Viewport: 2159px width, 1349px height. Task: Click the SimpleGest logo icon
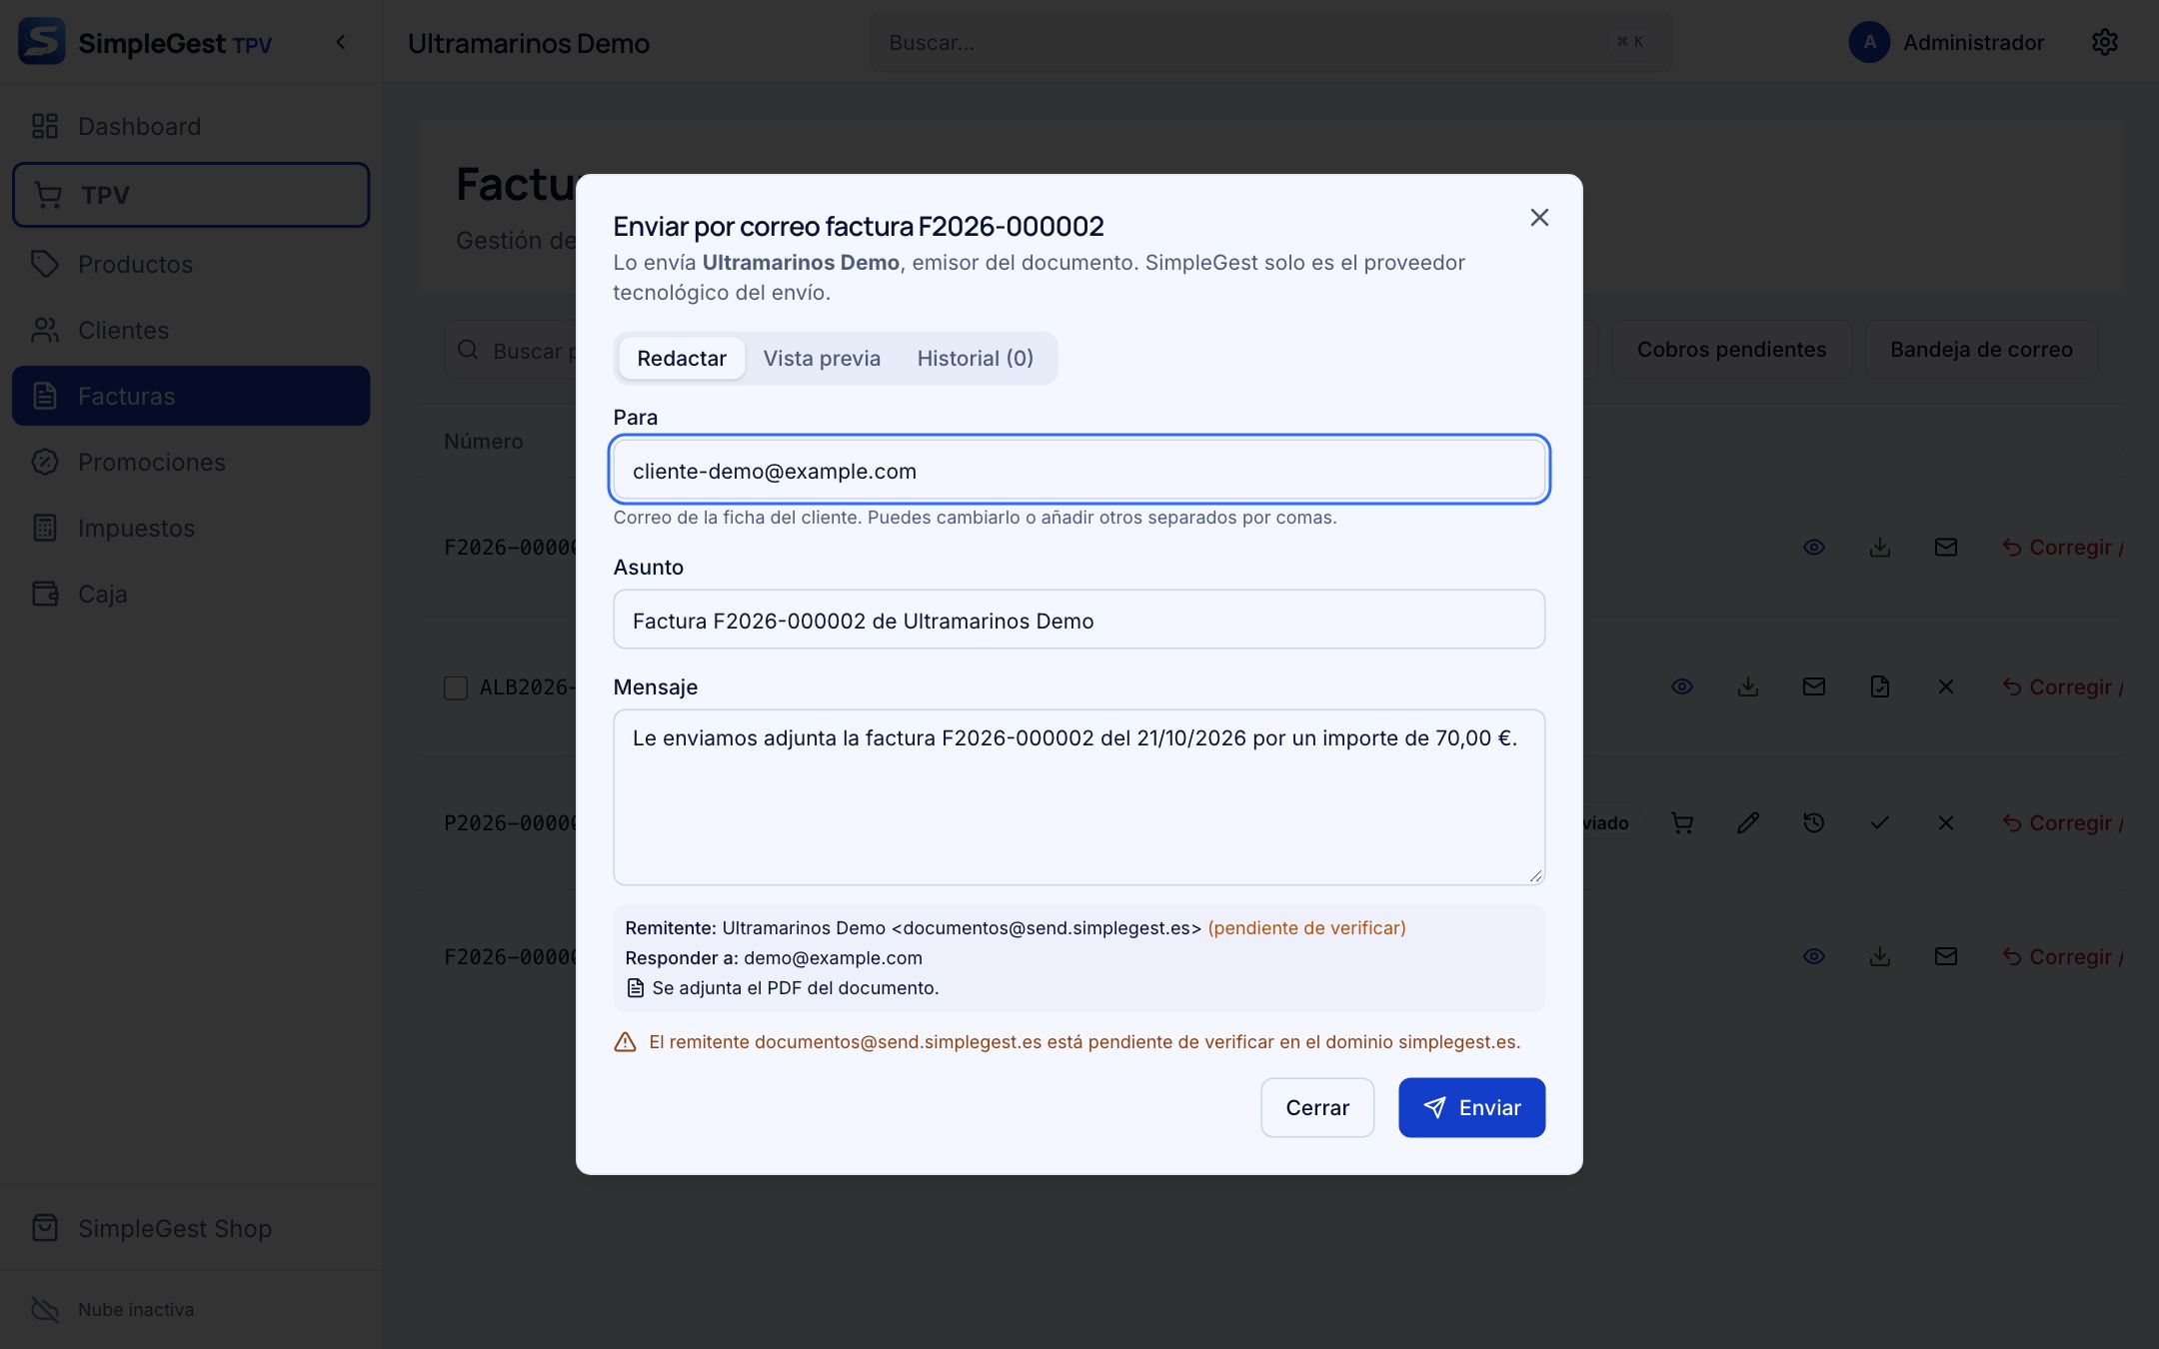42,42
